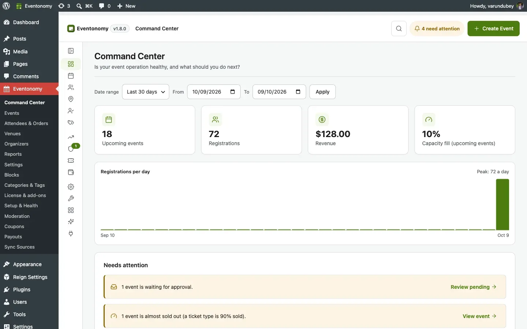Open Sync Sources via the plug icon in the icon rail
Image resolution: width=527 pixels, height=329 pixels.
coord(71,234)
